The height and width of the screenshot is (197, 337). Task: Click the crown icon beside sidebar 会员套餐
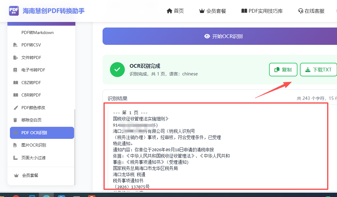point(16,175)
